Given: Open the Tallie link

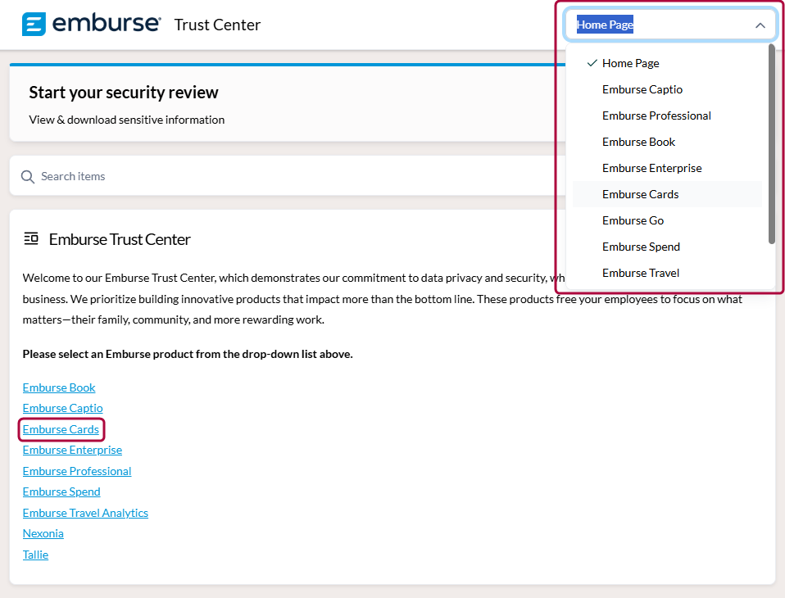Looking at the screenshot, I should tap(35, 555).
